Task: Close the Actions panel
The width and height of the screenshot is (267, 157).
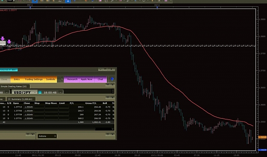Action: pos(112,134)
